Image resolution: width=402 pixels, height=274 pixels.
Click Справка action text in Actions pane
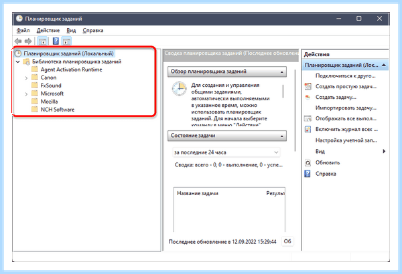point(326,174)
